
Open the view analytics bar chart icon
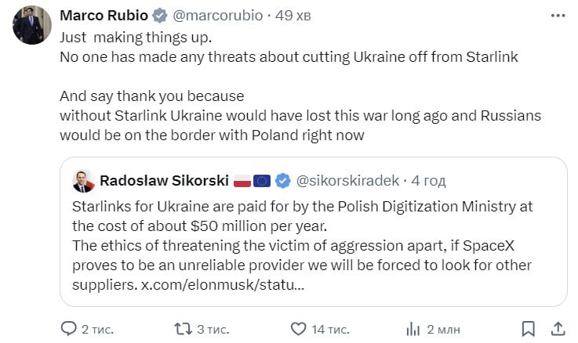(x=413, y=328)
